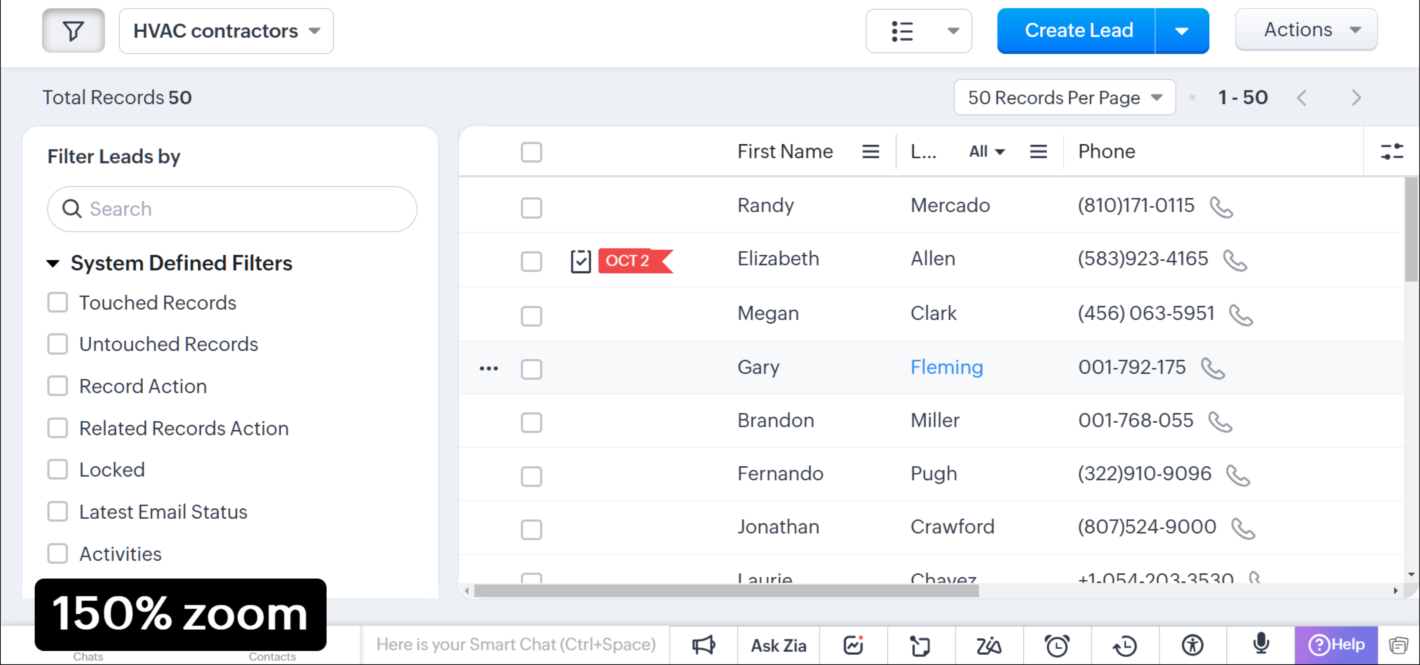Click phone icon next to Randy Mercado's number

(x=1221, y=207)
